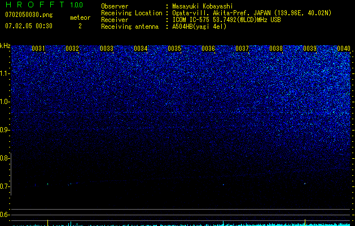The height and width of the screenshot is (226, 355).
Task: Click the 1.1 kHz axis label
Action: [5, 73]
